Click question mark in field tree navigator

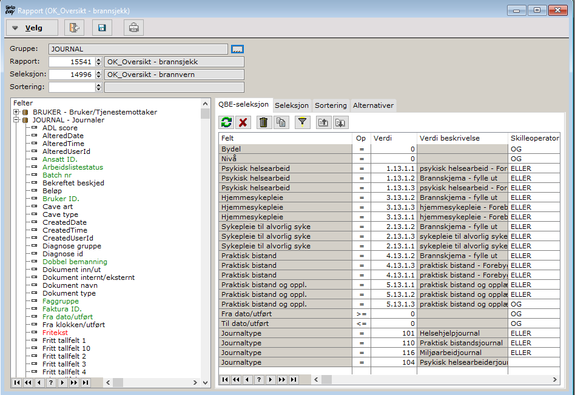click(x=51, y=382)
